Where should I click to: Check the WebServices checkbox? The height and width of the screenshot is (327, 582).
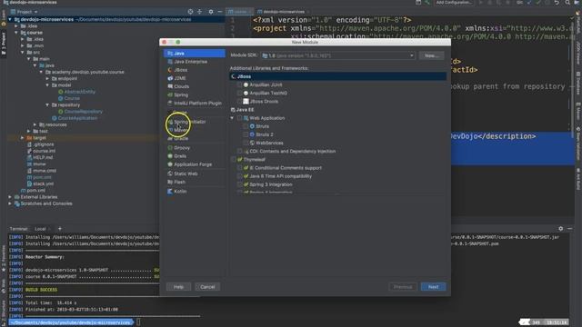point(246,143)
